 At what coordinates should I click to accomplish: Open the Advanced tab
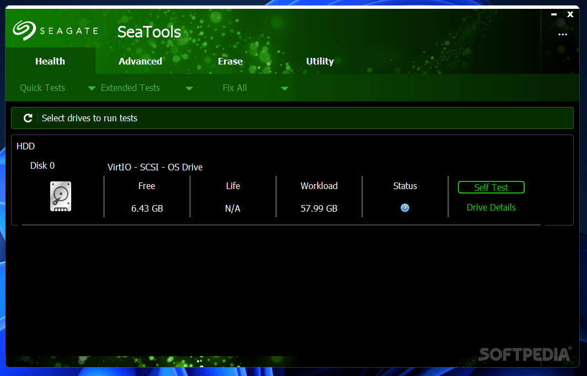click(x=140, y=61)
